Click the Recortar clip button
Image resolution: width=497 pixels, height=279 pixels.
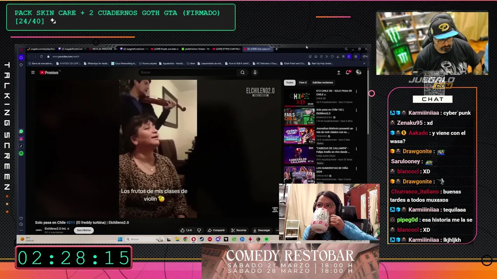click(239, 230)
